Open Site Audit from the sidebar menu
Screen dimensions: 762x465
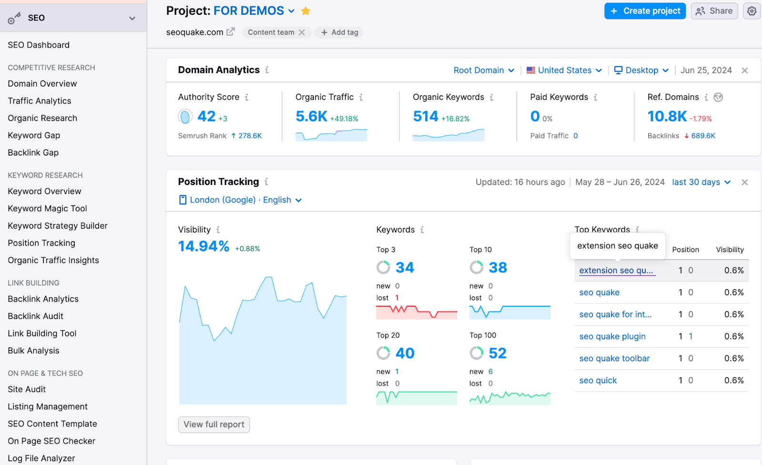coord(26,389)
